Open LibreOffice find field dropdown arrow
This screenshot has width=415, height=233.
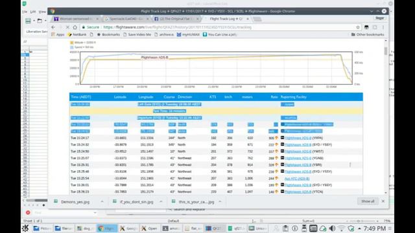coord(95,212)
